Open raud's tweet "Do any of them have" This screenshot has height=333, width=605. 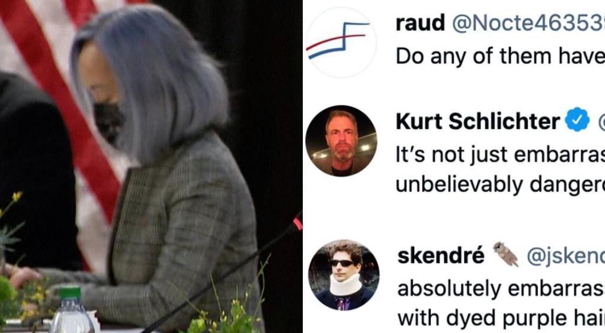pyautogui.click(x=500, y=56)
